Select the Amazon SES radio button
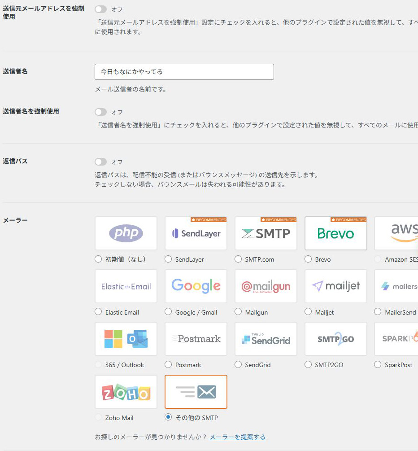The width and height of the screenshot is (418, 451). (378, 259)
